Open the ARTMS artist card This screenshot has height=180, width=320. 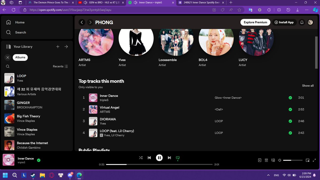(x=96, y=48)
